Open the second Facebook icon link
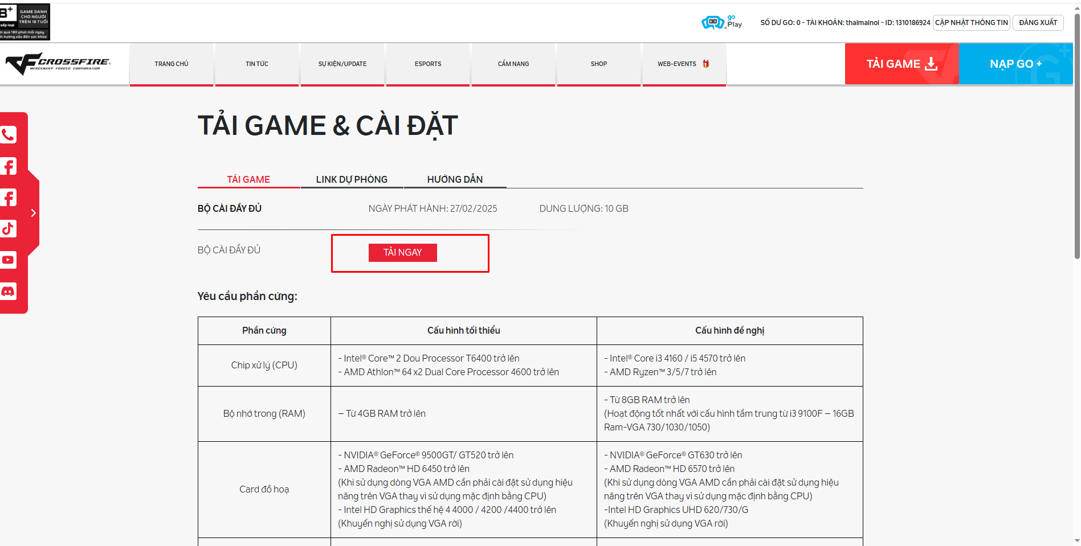Viewport: 1081px width, 546px height. [x=9, y=198]
